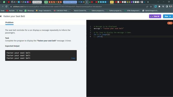This screenshot has height=97, width=173.
Task: View site information via the lock icon
Action: coord(11,6)
